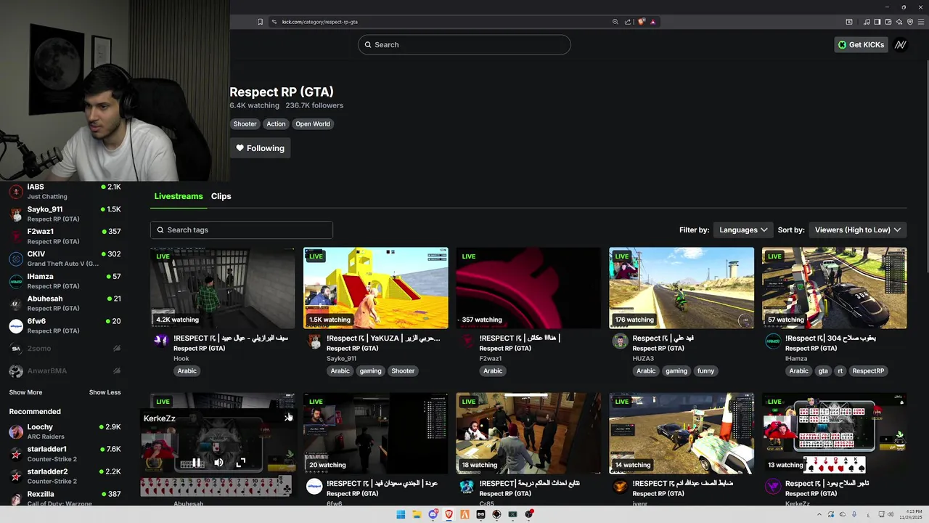
Task: Click the Action category tag
Action: 276,124
